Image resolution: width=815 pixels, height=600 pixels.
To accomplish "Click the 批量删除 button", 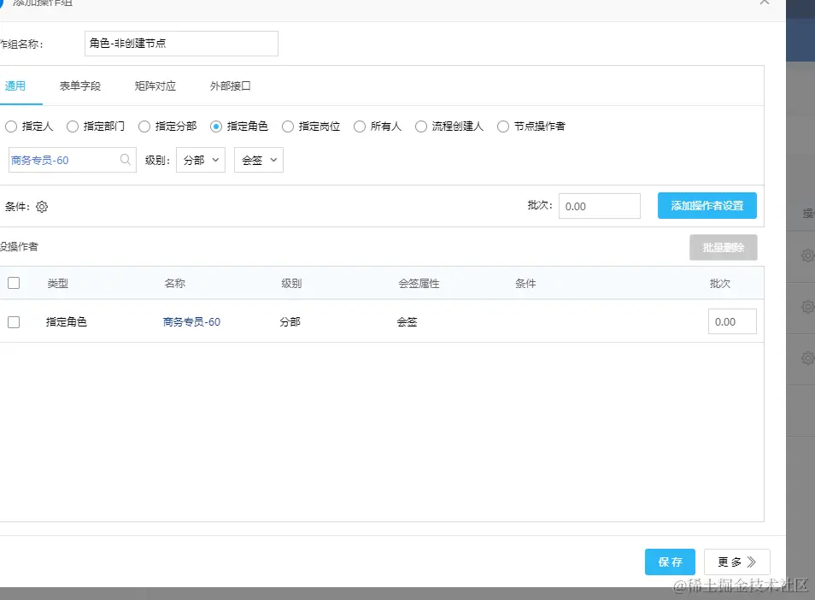I will (723, 248).
